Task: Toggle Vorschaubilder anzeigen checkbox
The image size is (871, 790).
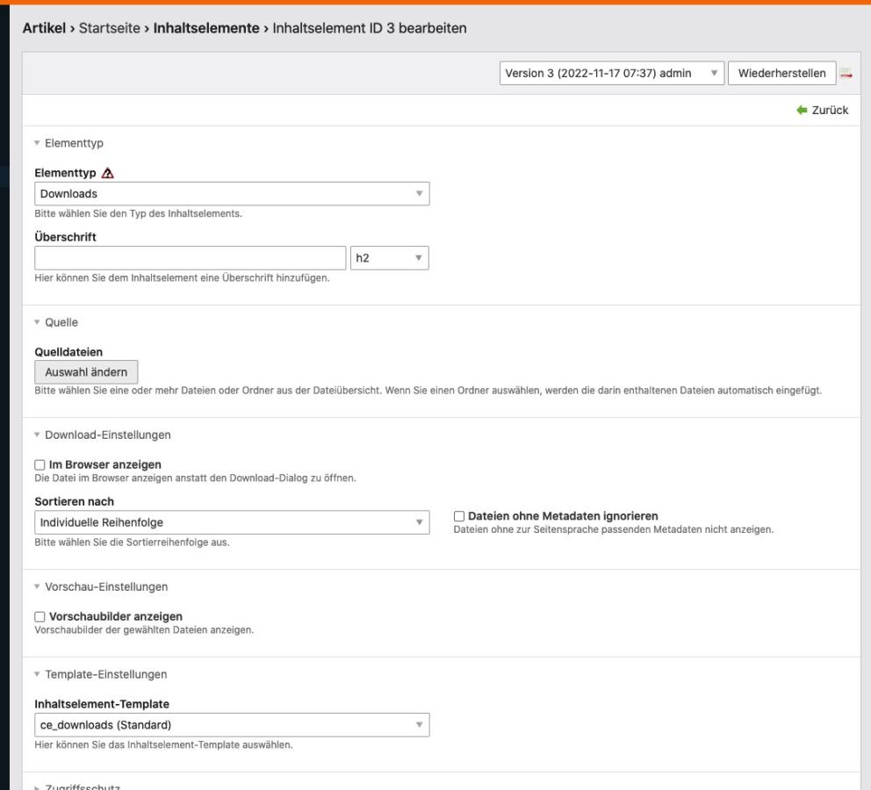Action: pos(40,616)
